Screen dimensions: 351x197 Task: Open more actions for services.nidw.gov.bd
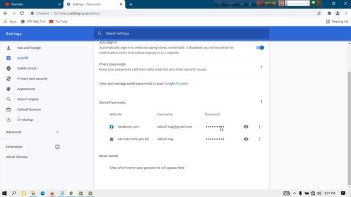click(259, 139)
